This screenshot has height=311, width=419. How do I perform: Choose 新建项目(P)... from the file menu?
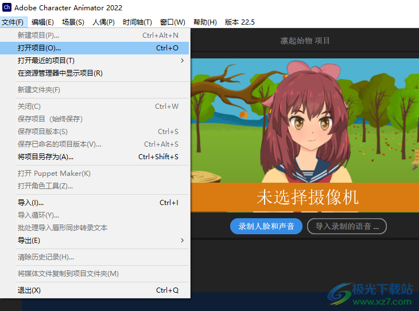(94, 35)
